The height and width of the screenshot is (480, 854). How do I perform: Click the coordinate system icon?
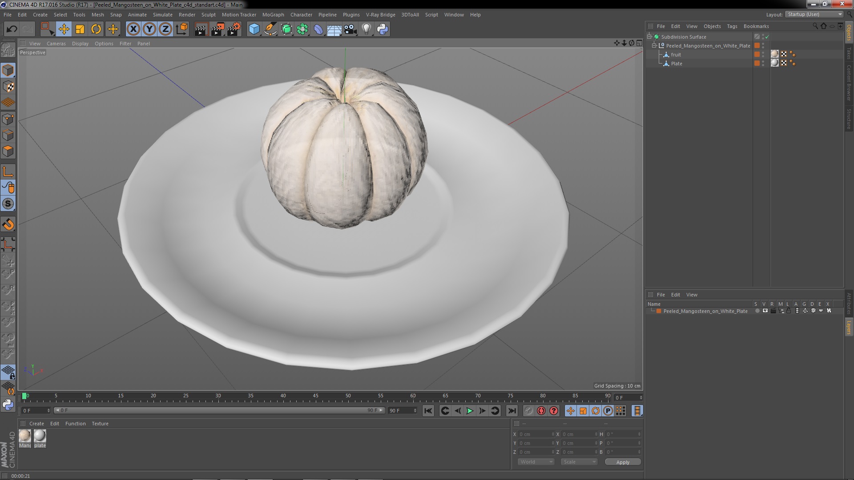(182, 29)
